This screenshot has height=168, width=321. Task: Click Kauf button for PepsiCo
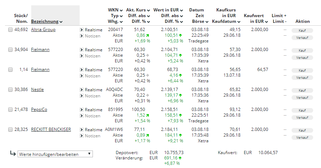302,110
